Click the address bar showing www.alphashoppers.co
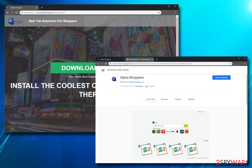This screenshot has width=252, height=168. pyautogui.click(x=90, y=13)
